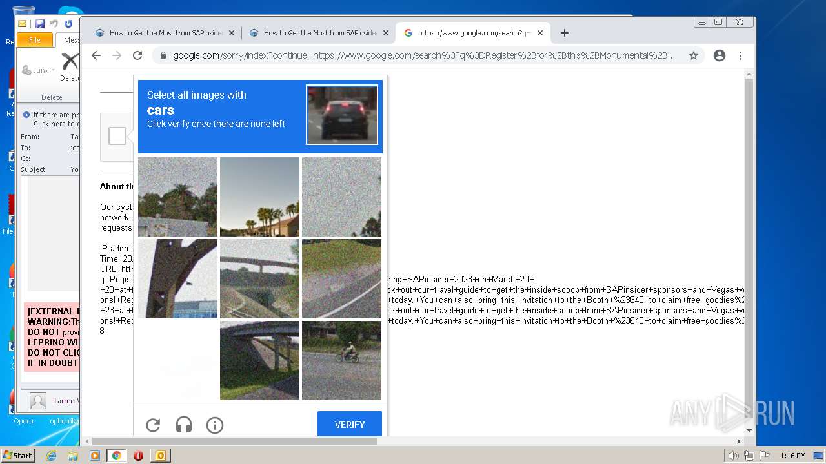The image size is (826, 464).
Task: Go back in Chrome
Action: coord(96,55)
